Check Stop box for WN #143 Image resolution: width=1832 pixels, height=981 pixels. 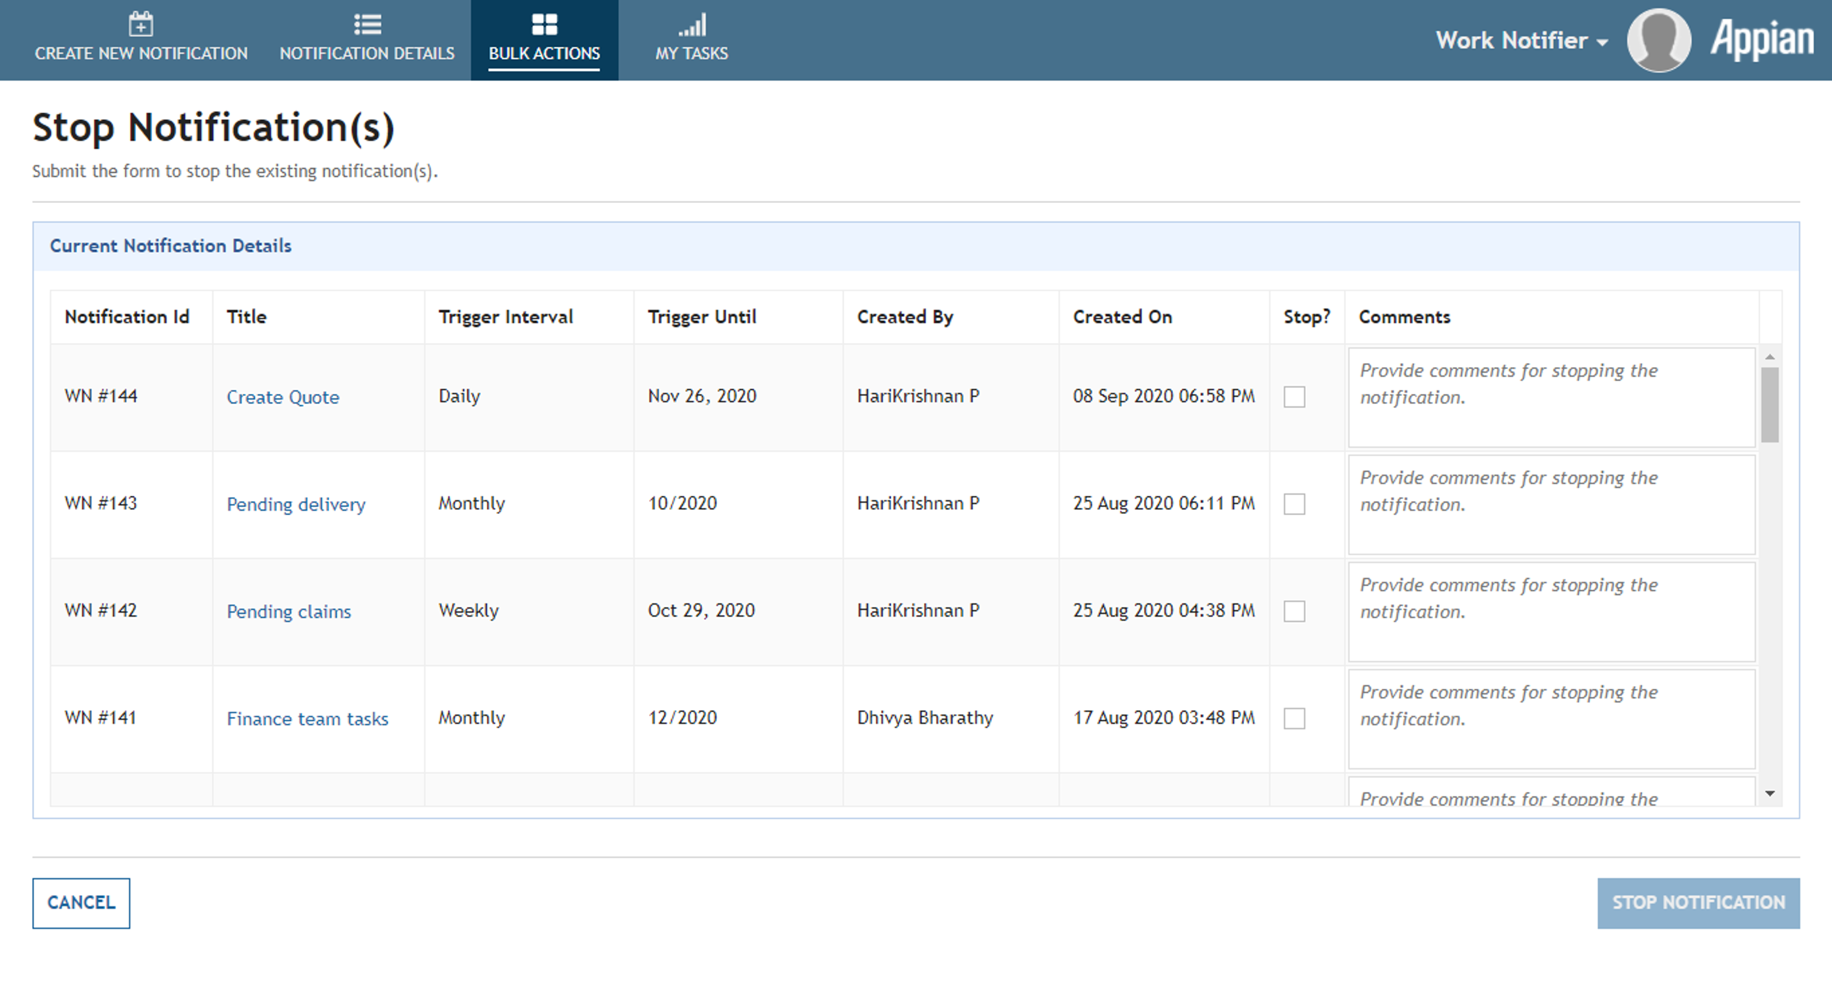1294,504
